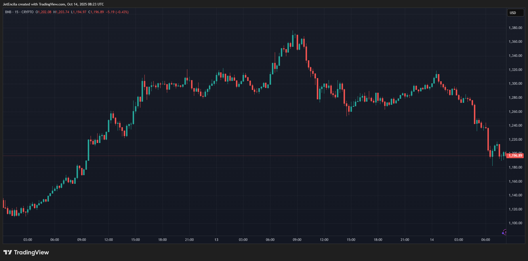Click the 1,300.00 price axis label

pos(515,84)
